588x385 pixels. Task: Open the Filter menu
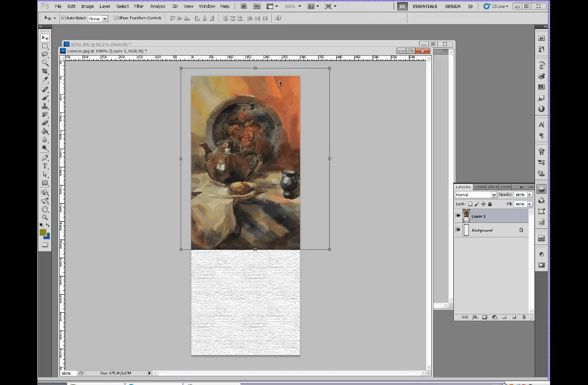pyautogui.click(x=139, y=6)
